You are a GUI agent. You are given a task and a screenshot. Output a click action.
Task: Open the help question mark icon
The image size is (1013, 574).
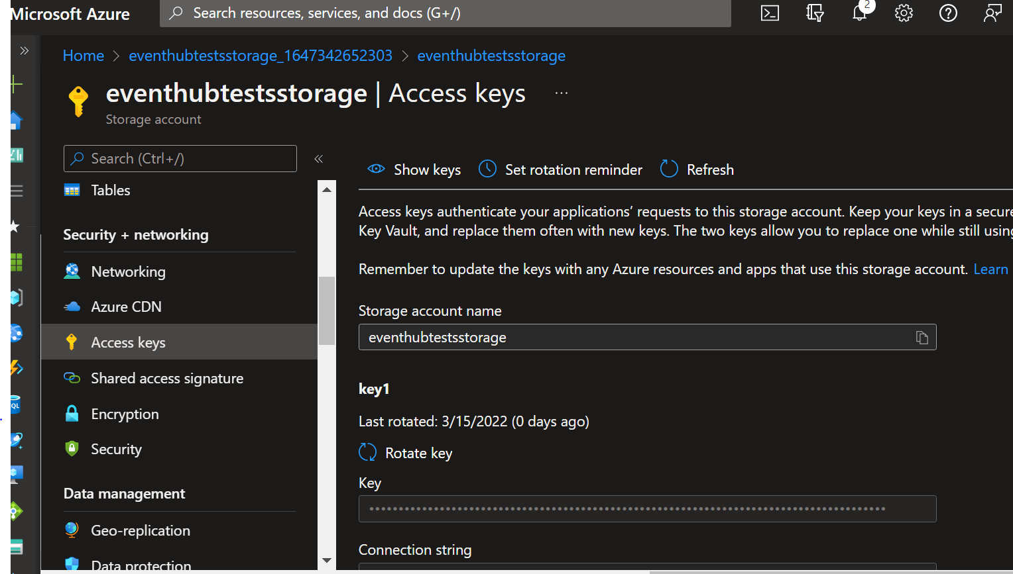coord(948,13)
